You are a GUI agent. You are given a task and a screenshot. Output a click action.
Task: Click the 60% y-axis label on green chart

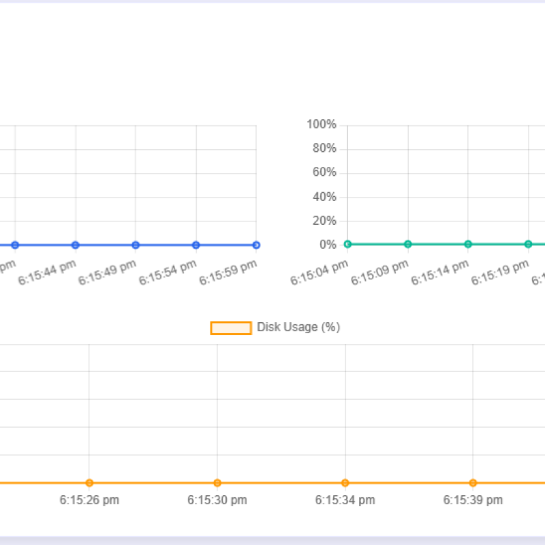click(324, 172)
